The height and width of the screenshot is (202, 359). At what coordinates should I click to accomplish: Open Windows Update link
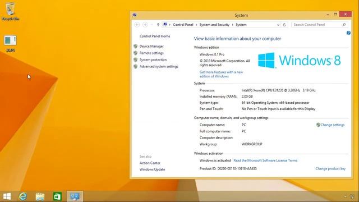tap(152, 169)
